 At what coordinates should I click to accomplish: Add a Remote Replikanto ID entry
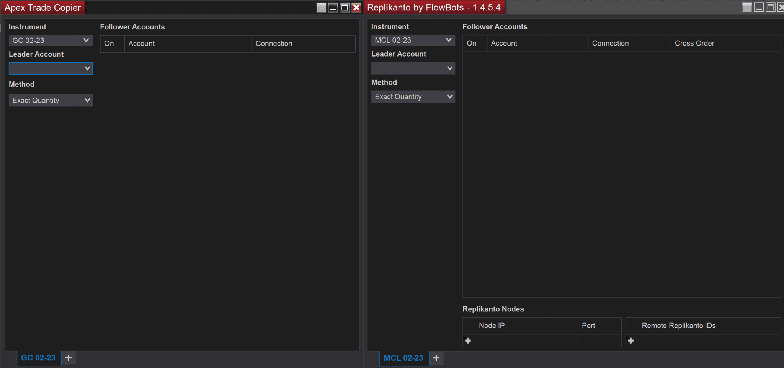pos(631,340)
